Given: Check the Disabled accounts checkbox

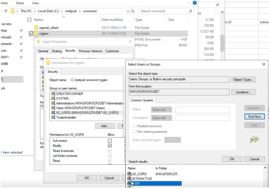Looking at the screenshot, I should [x=134, y=126].
